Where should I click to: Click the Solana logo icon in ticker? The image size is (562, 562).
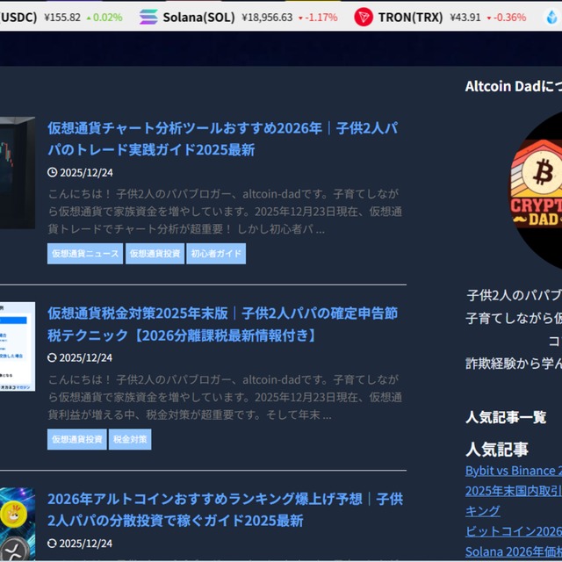point(148,17)
